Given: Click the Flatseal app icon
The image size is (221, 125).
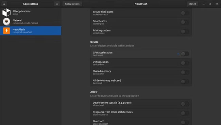Looking at the screenshot, I should tap(6, 21).
